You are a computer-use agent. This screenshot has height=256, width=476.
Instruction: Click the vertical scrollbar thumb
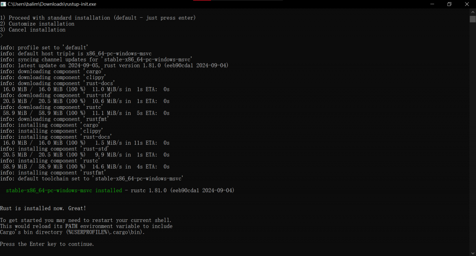point(473,19)
